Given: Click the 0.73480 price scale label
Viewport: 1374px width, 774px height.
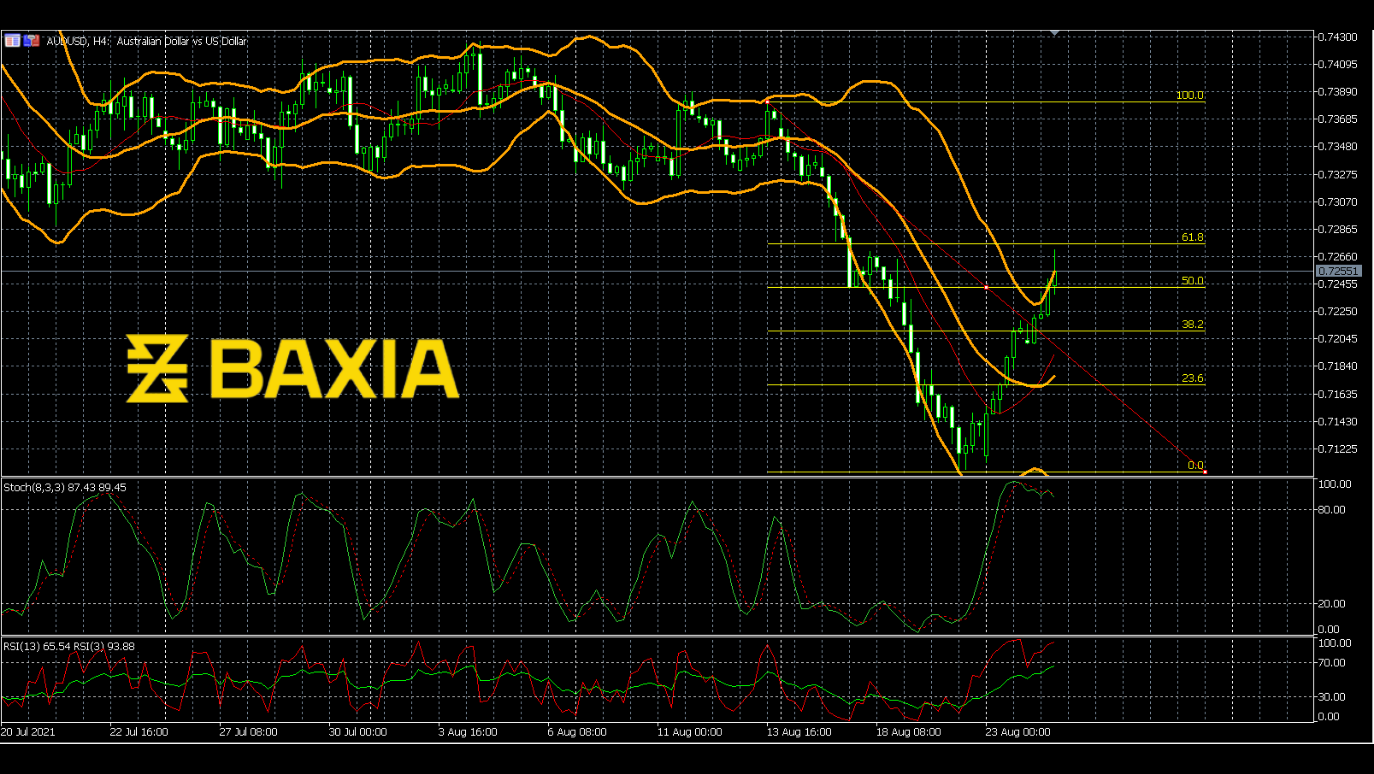Looking at the screenshot, I should pos(1338,146).
